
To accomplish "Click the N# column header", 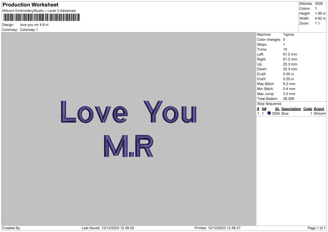I will point(264,109).
